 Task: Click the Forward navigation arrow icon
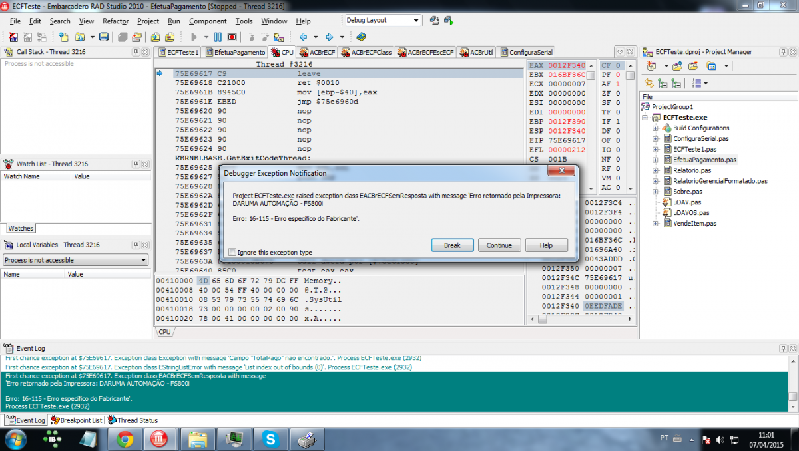point(329,37)
